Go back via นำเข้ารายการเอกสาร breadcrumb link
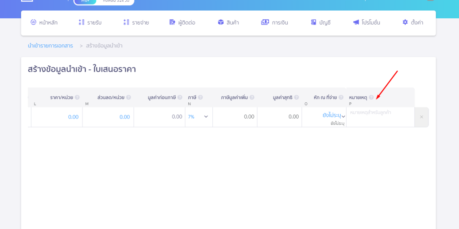The height and width of the screenshot is (229, 459). (x=50, y=46)
